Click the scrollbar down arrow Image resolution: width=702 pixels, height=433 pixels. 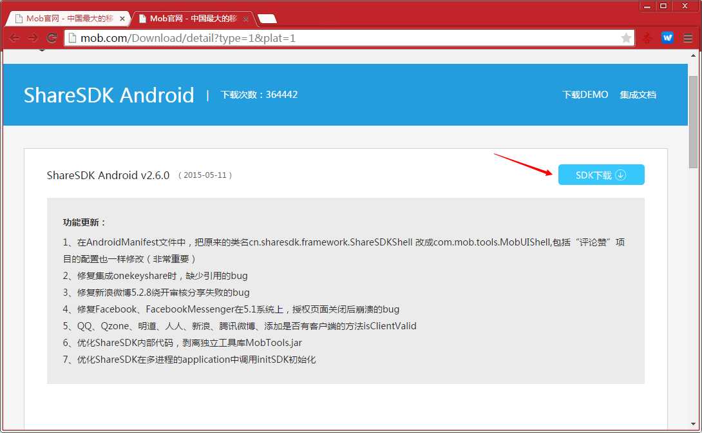pos(693,423)
